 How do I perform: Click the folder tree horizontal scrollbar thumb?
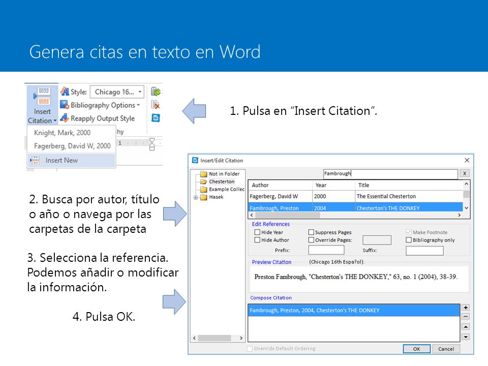pos(215,338)
